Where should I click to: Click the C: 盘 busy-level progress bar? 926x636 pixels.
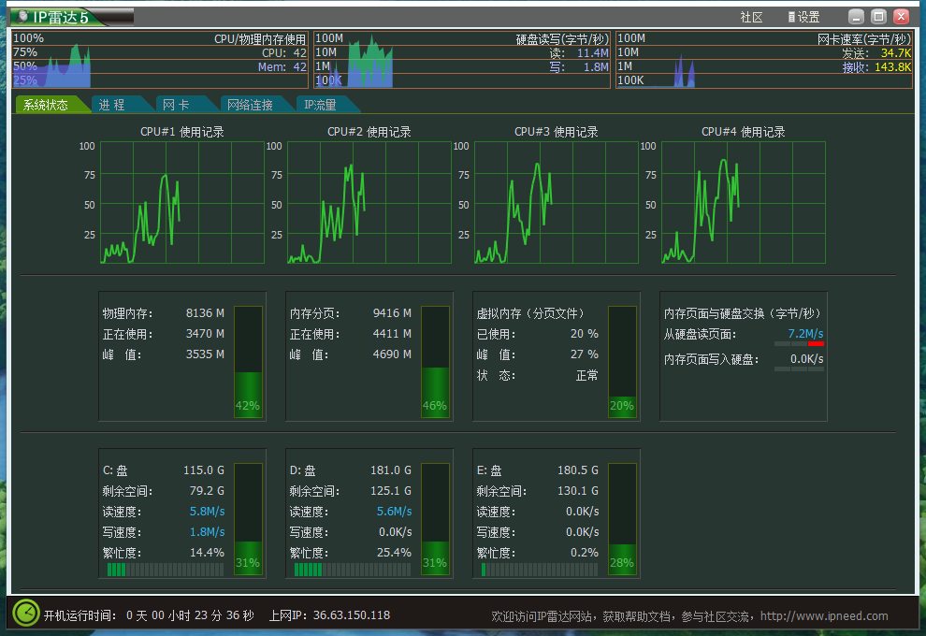coord(164,569)
